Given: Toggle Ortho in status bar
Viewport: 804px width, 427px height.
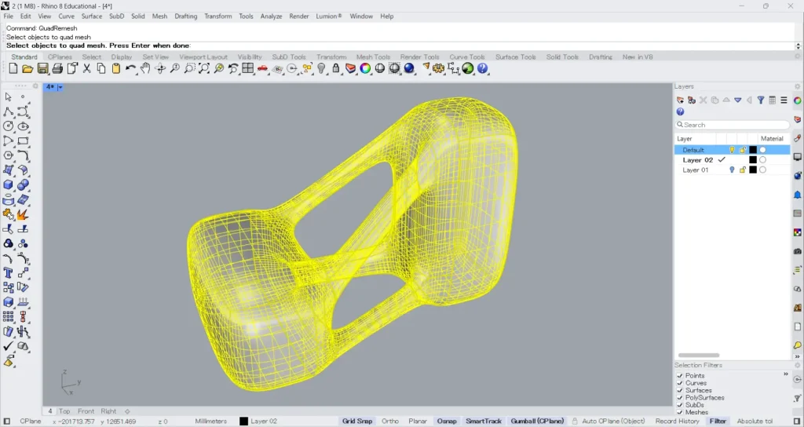Looking at the screenshot, I should [390, 422].
